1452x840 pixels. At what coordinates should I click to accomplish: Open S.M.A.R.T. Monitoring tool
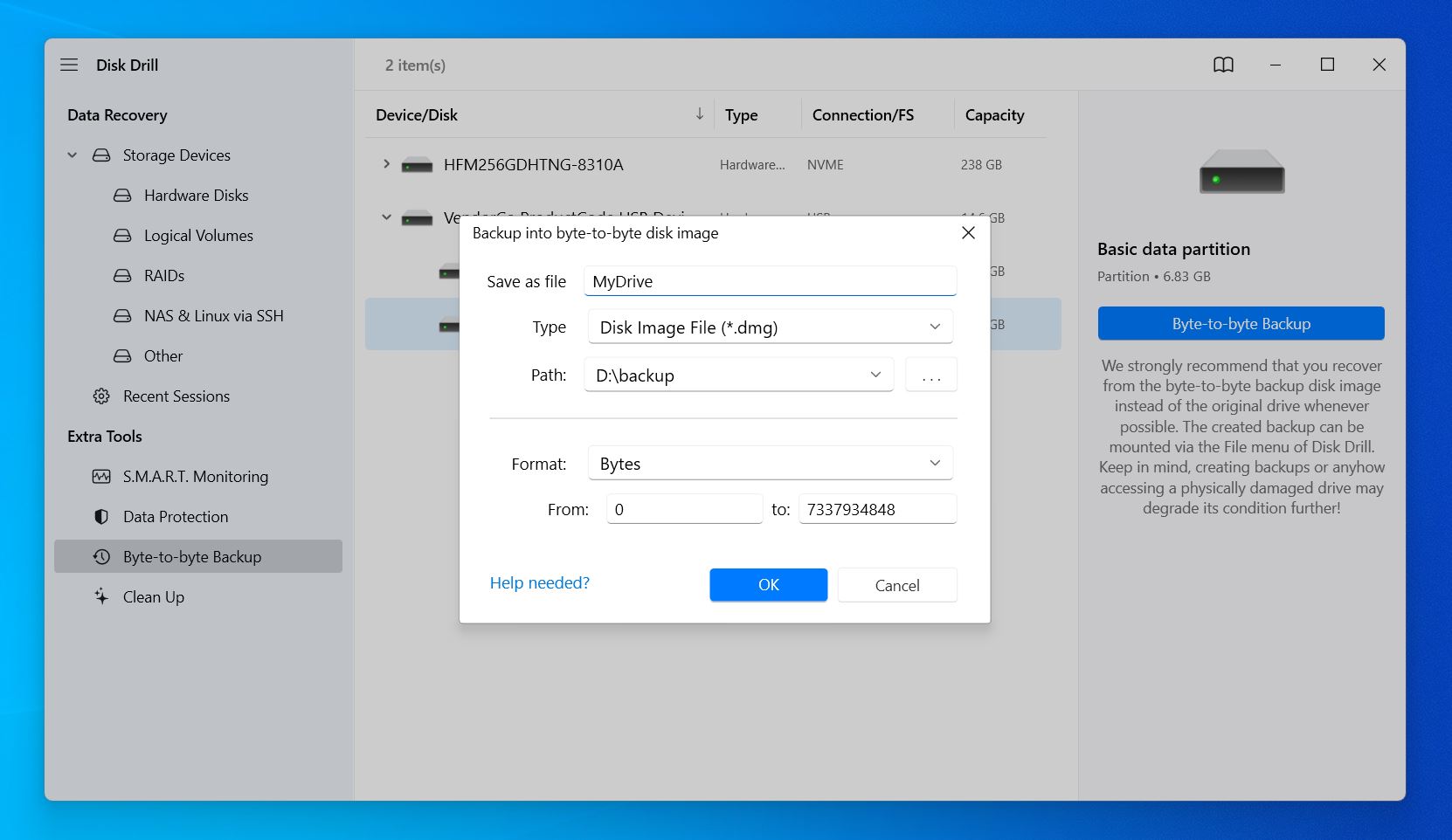pyautogui.click(x=196, y=477)
